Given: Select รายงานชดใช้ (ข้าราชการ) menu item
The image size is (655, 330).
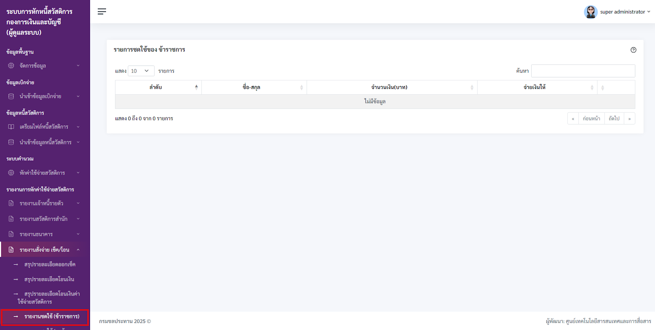Looking at the screenshot, I should [52, 316].
